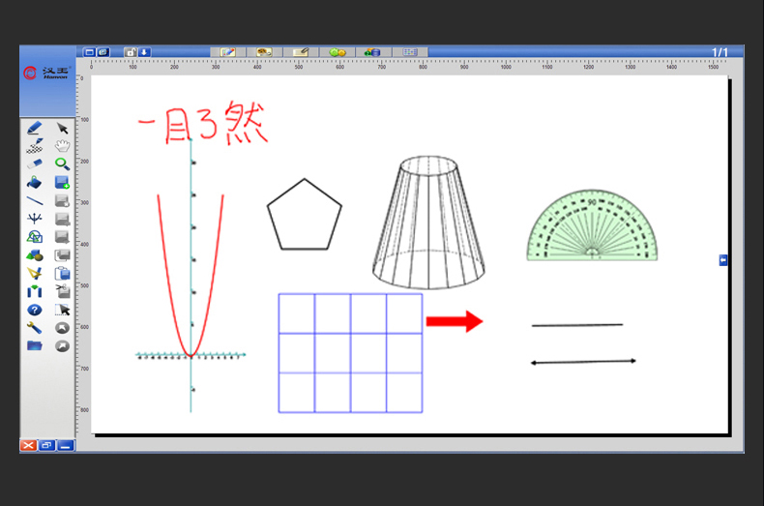Open the top tab with green circles icon

(337, 52)
